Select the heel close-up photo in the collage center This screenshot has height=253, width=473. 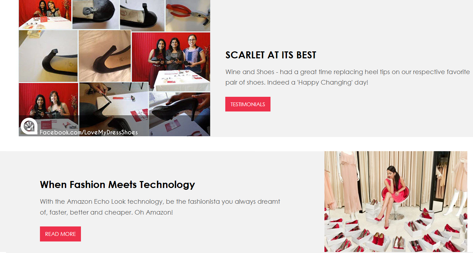click(x=105, y=56)
